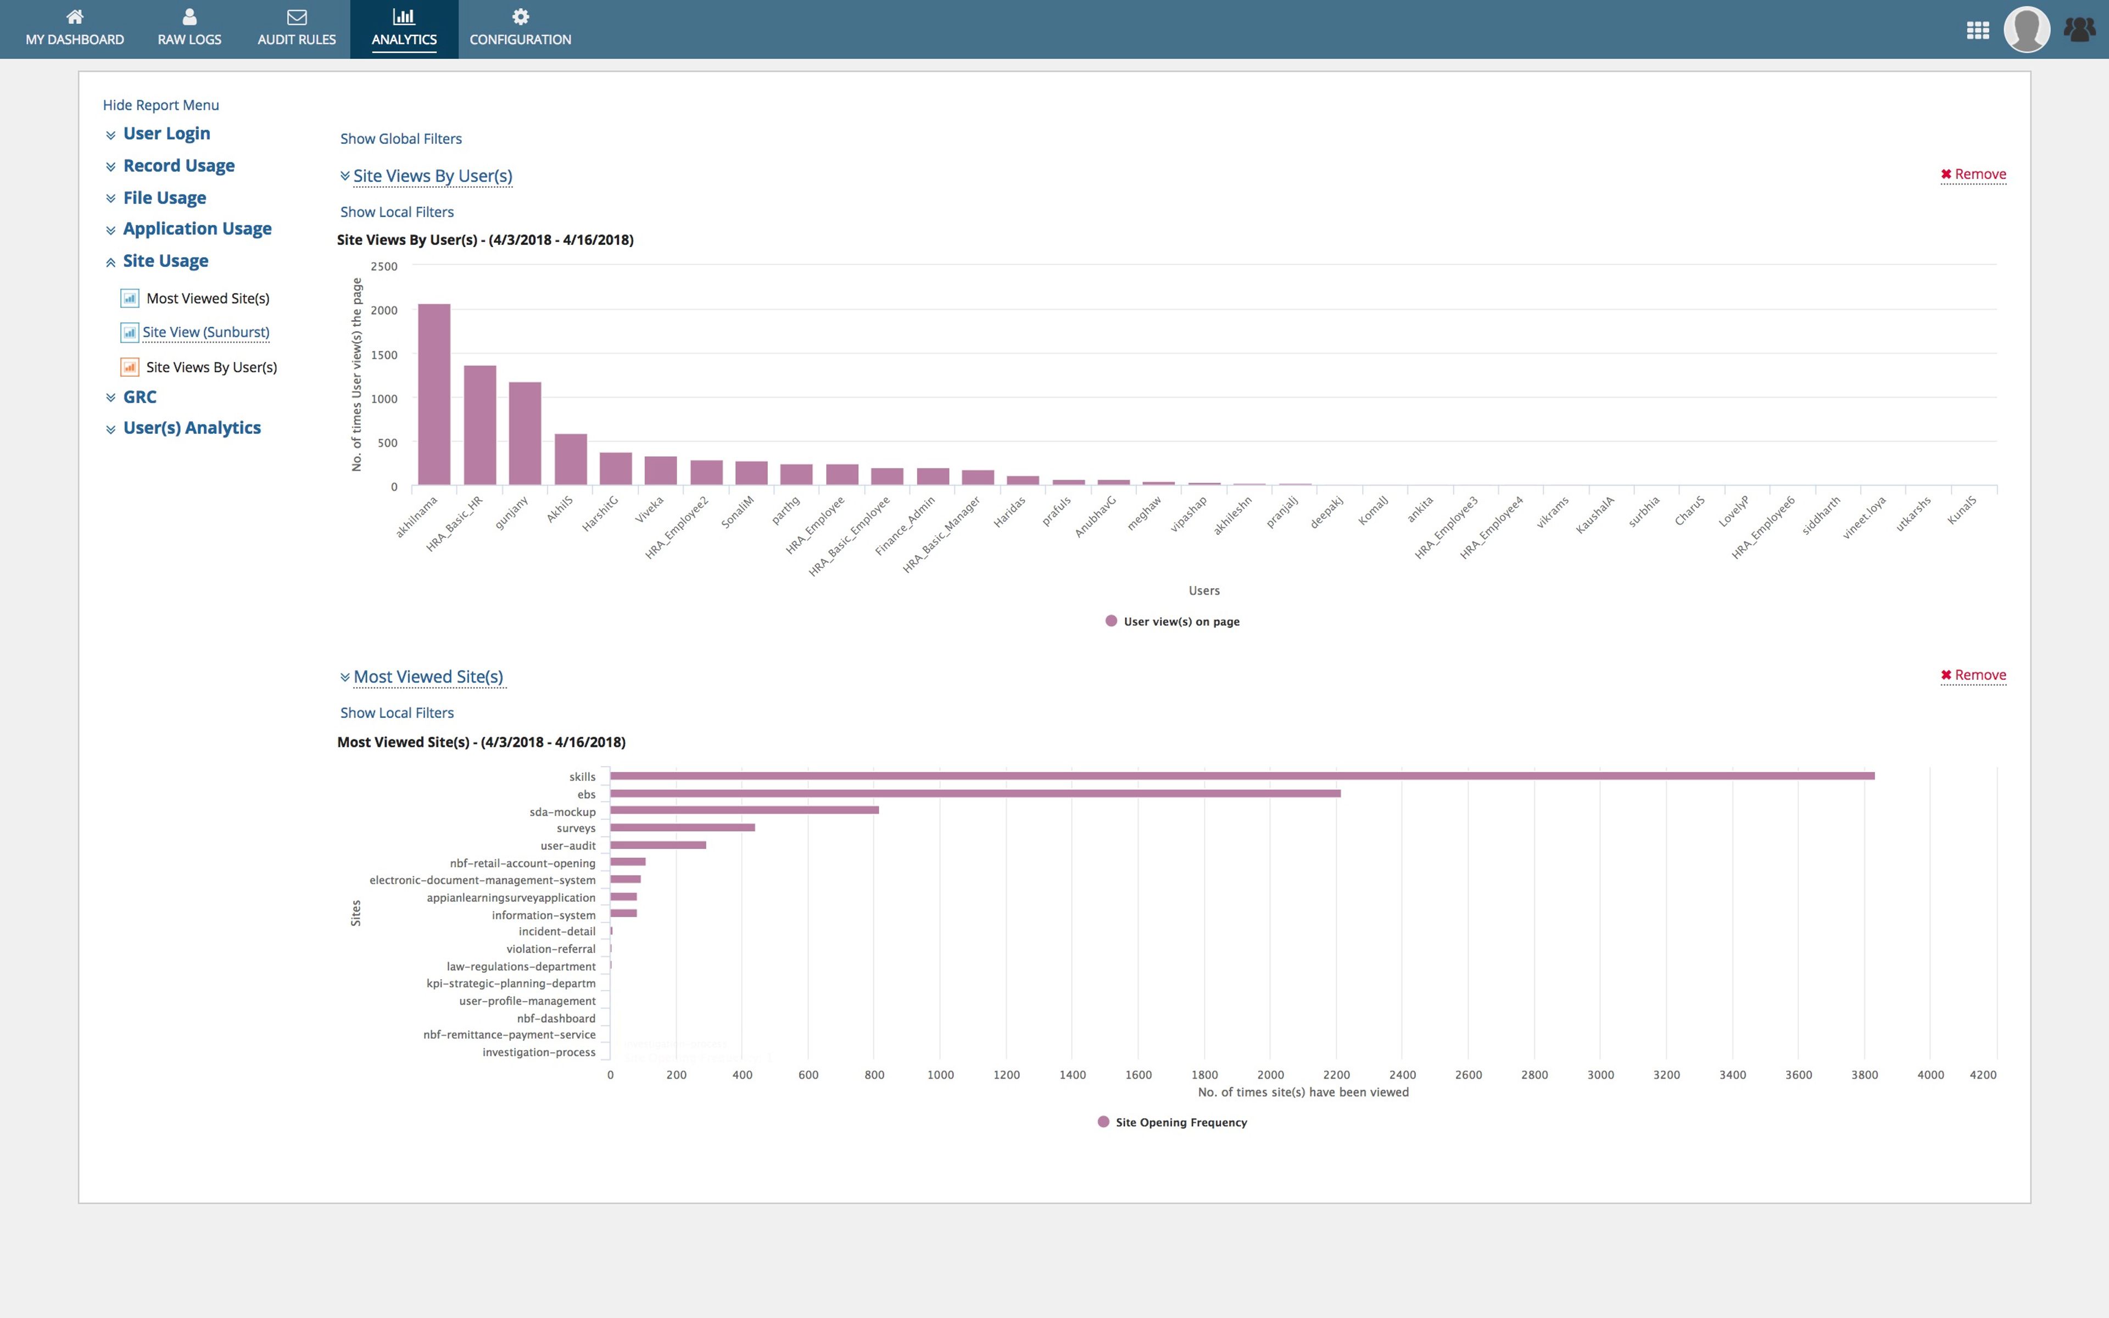Expand the File Usage chevron

[x=111, y=199]
